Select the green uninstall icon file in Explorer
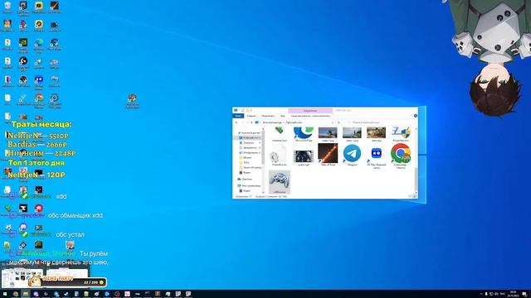531x298 pixels. coord(280,134)
